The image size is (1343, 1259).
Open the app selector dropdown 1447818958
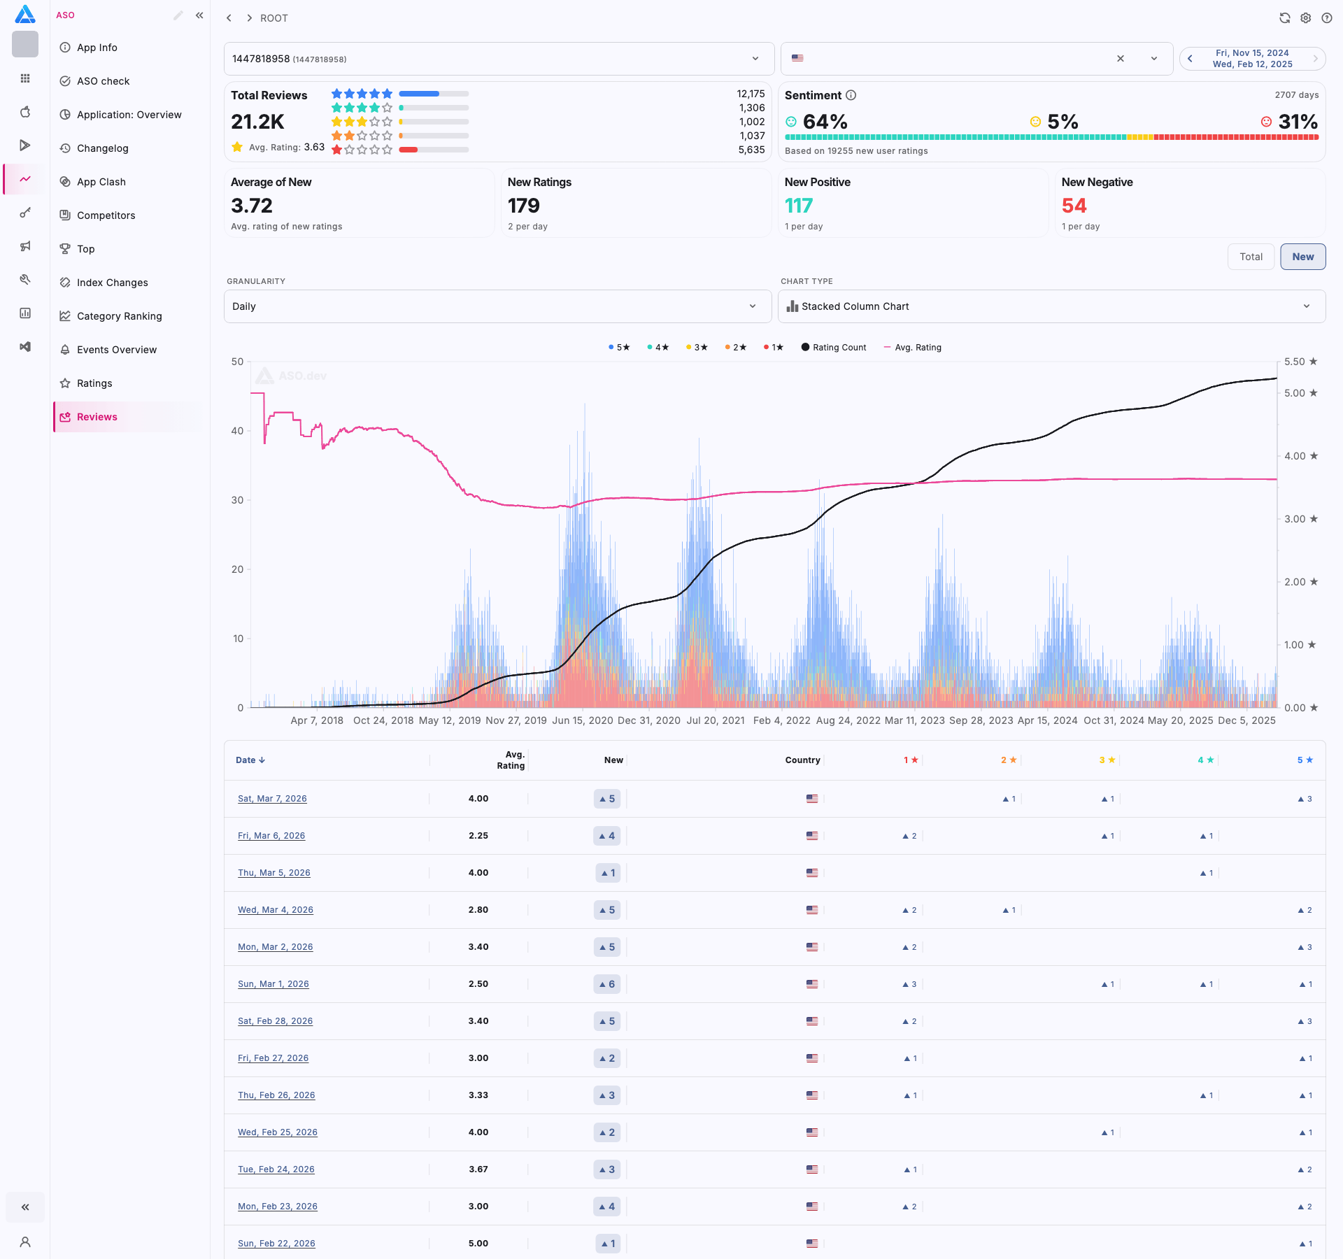point(499,59)
